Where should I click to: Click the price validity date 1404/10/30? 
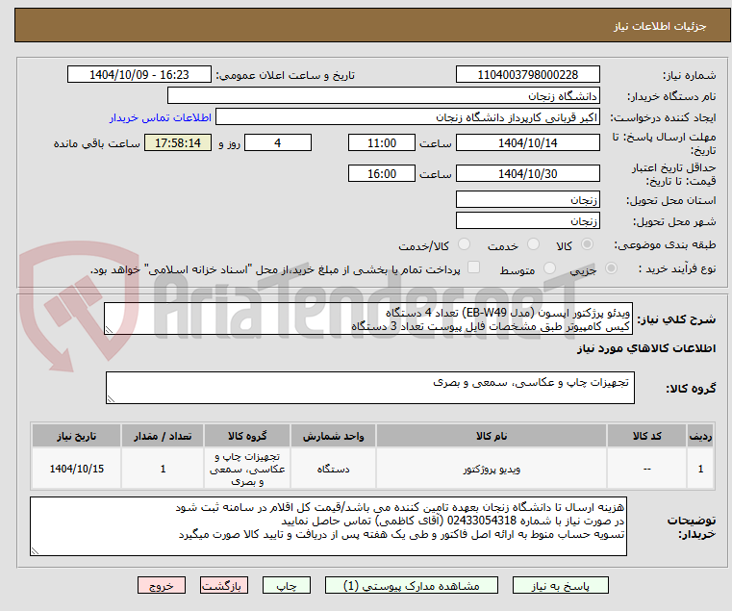527,174
